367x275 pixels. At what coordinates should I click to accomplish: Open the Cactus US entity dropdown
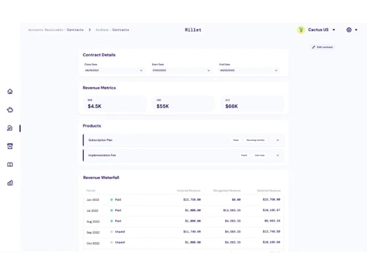coord(334,30)
